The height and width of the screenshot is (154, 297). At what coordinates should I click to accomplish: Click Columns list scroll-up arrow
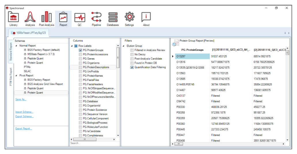[x=118, y=46]
